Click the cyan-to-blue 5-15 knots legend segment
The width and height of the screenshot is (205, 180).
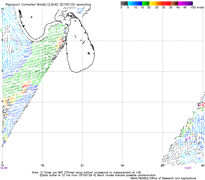(x=135, y=3)
